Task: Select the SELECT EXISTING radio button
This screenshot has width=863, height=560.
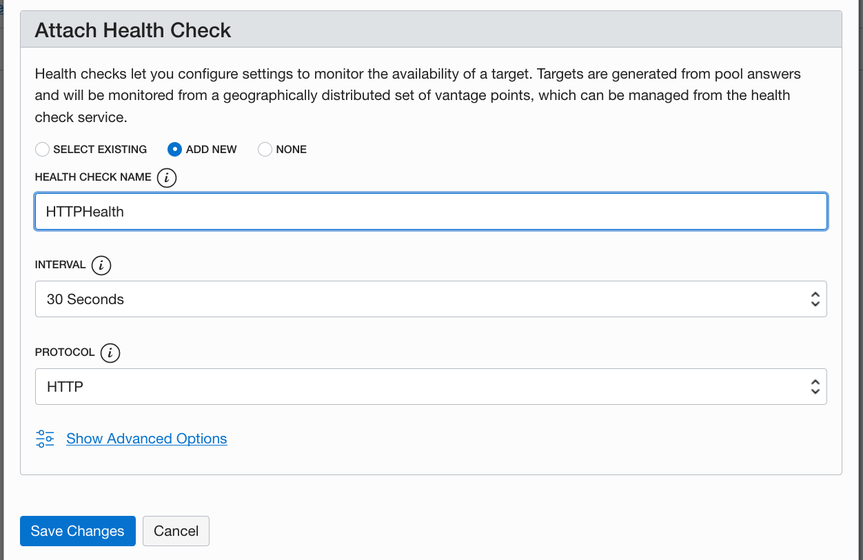Action: pos(43,150)
